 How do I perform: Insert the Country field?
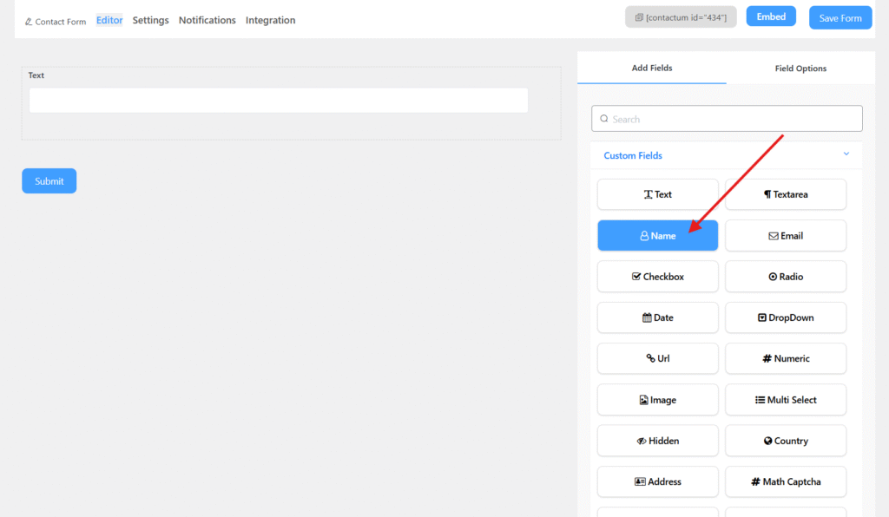click(x=785, y=441)
